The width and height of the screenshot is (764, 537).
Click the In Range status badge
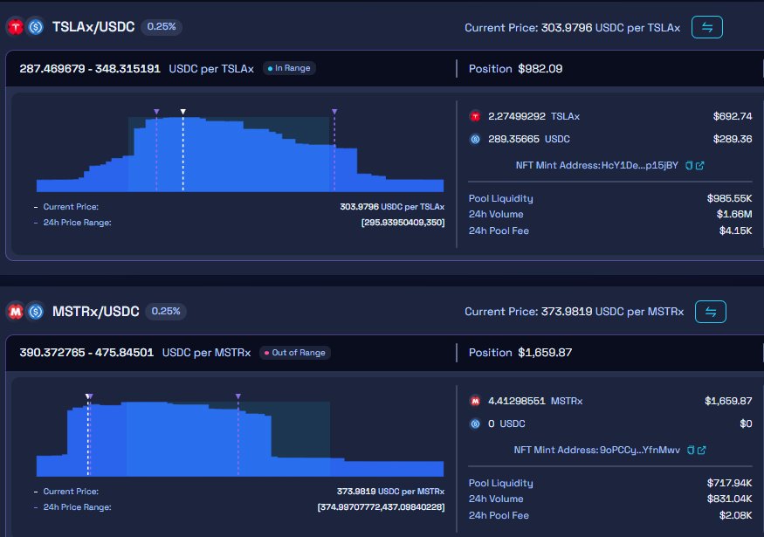click(288, 68)
